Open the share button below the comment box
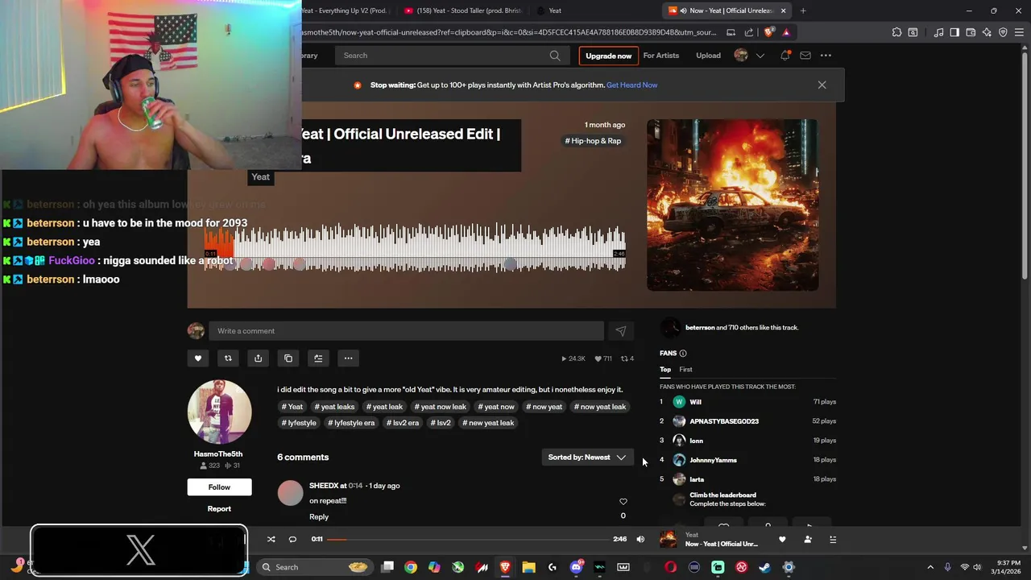1031x580 pixels. tap(258, 358)
